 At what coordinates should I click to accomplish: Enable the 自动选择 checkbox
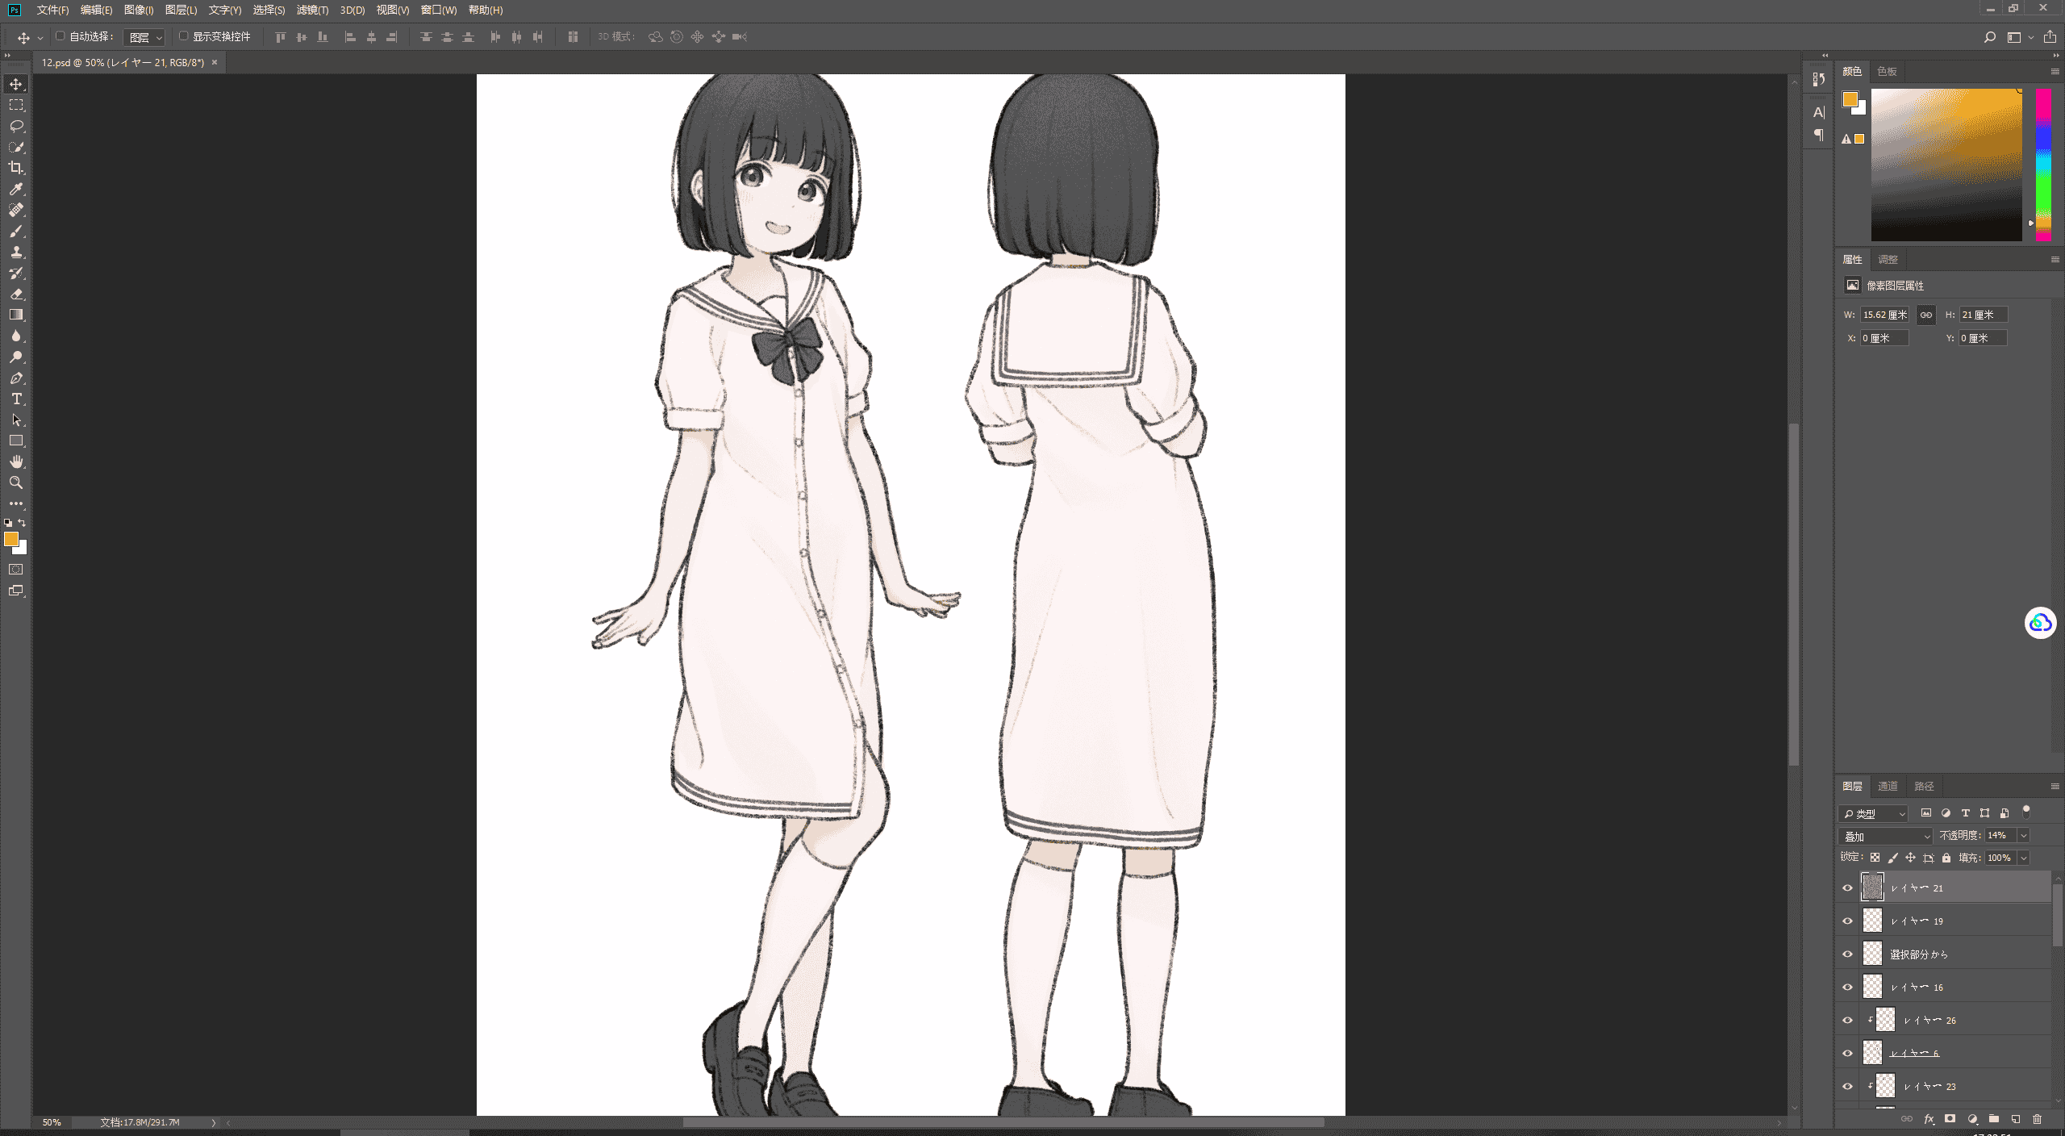pyautogui.click(x=60, y=36)
